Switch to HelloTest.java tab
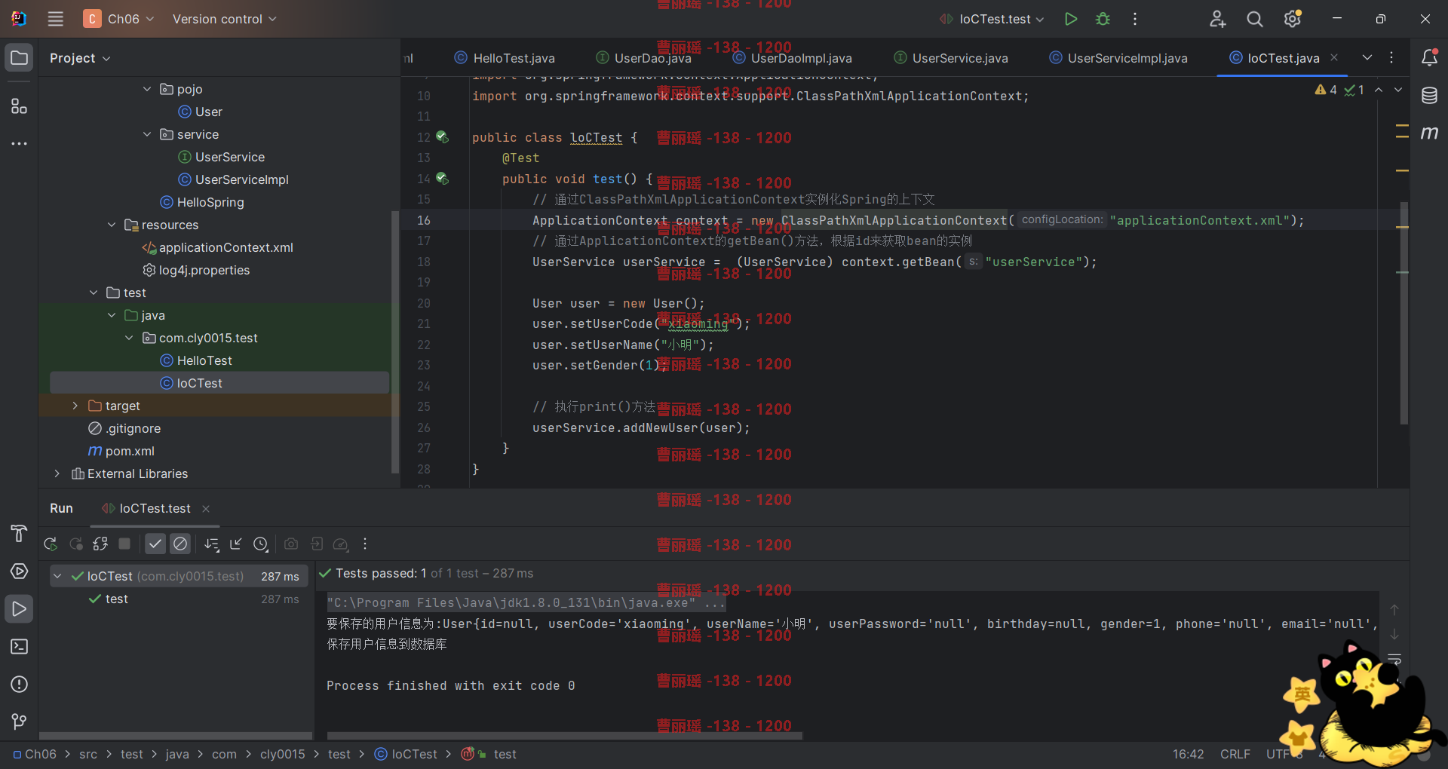Viewport: 1448px width, 769px height. [x=505, y=58]
